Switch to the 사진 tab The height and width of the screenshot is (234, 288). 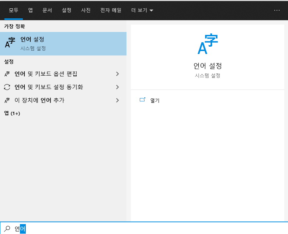pyautogui.click(x=86, y=10)
